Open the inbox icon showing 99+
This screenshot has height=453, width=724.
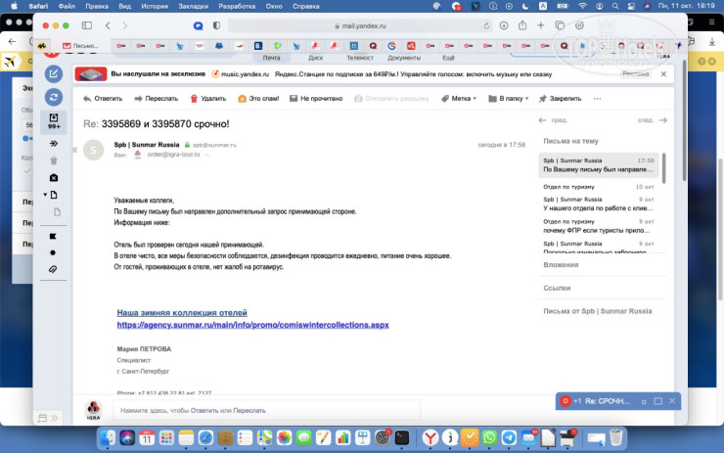point(54,120)
